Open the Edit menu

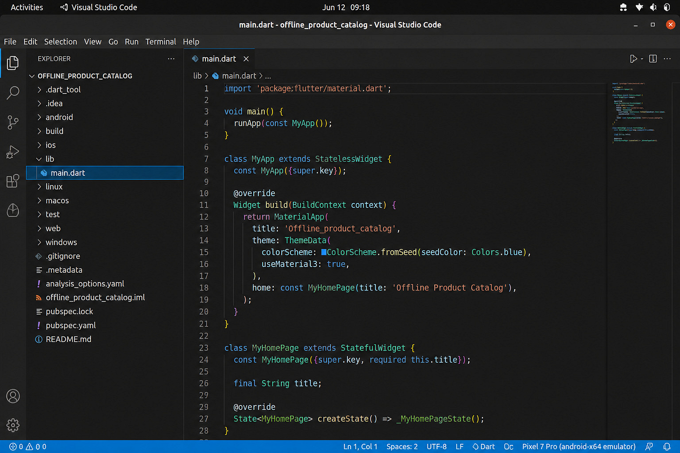point(30,42)
